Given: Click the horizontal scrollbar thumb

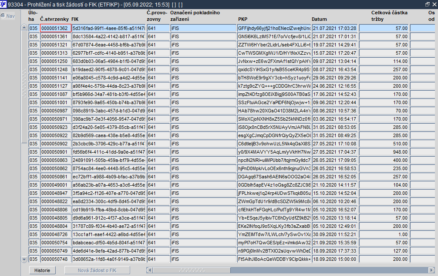Looking at the screenshot, I should [x=192, y=270].
